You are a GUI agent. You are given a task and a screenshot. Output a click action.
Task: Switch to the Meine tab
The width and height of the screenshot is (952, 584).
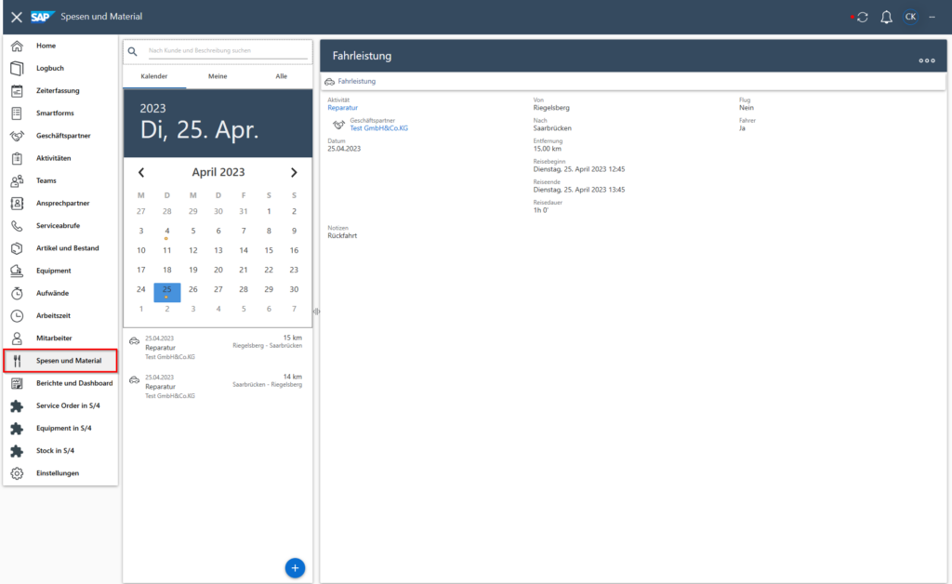tap(218, 75)
